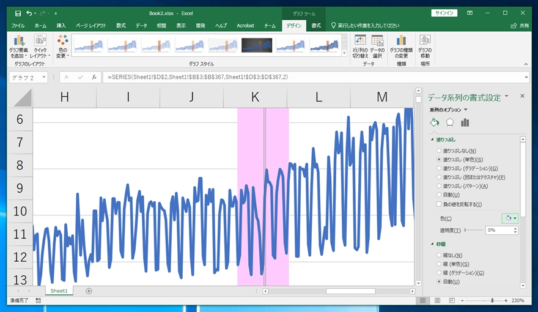Screen dimensions: 538x312
Task: Collapse the ribbon with the chevron
Action: 526,64
